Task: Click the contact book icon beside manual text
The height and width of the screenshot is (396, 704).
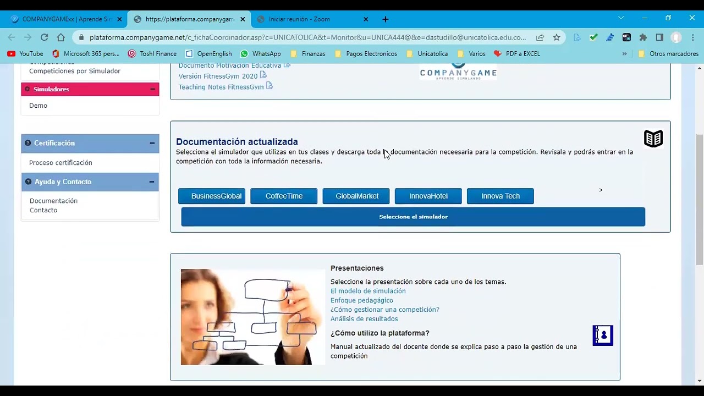Action: 603,335
